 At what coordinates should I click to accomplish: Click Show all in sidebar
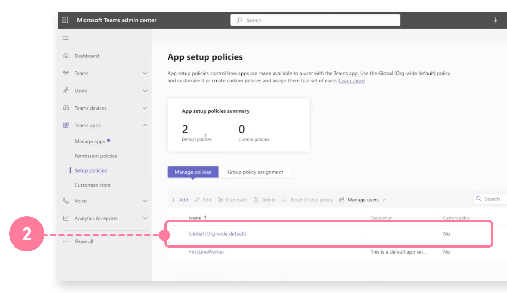click(x=84, y=242)
